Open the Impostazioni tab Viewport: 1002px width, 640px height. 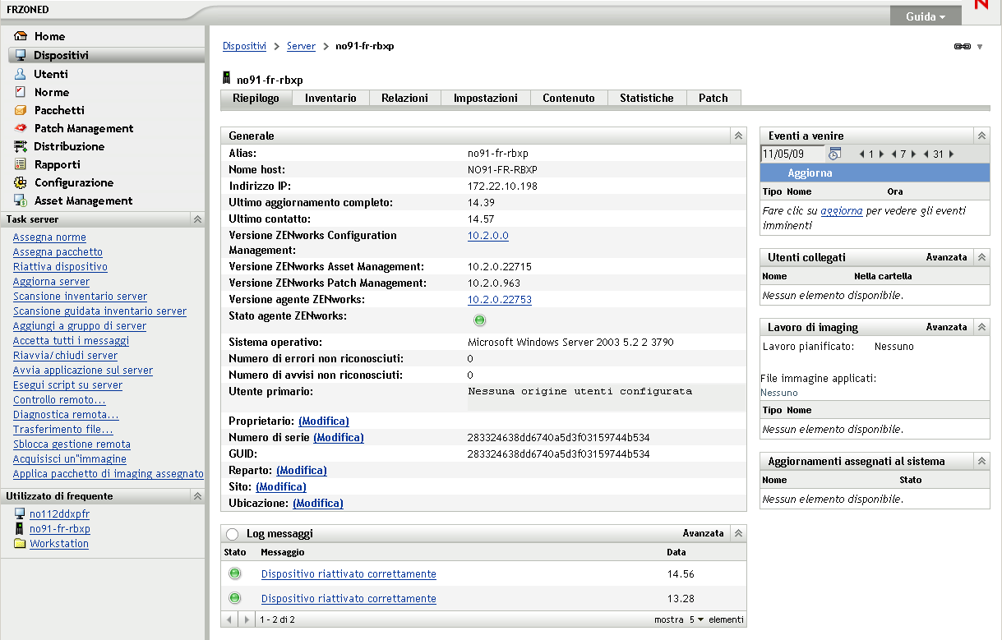485,98
